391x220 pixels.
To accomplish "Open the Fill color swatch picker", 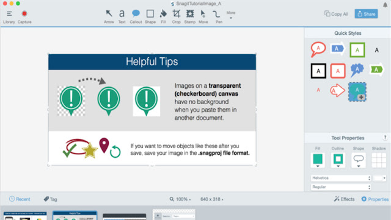I will (x=318, y=160).
